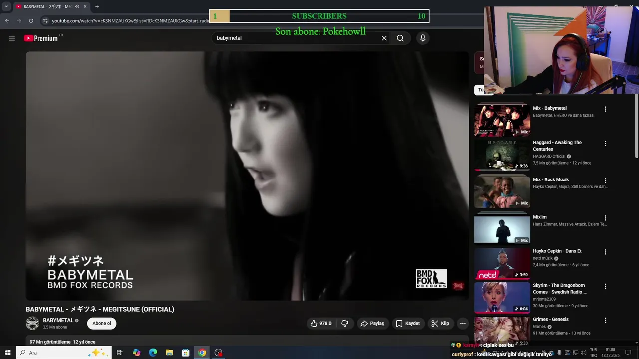Play Mix - Rock Müzik thumbnail
The image size is (639, 359).
[x=502, y=191]
